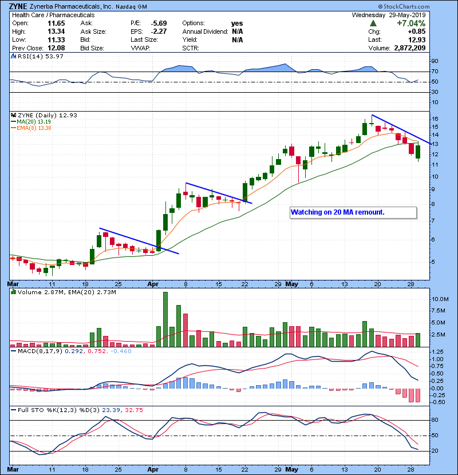This screenshot has height=475, width=458.
Task: Click the 7.5M label on volume axis
Action: click(439, 311)
